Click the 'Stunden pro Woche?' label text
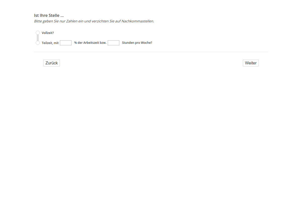The height and width of the screenshot is (222, 302). point(137,43)
